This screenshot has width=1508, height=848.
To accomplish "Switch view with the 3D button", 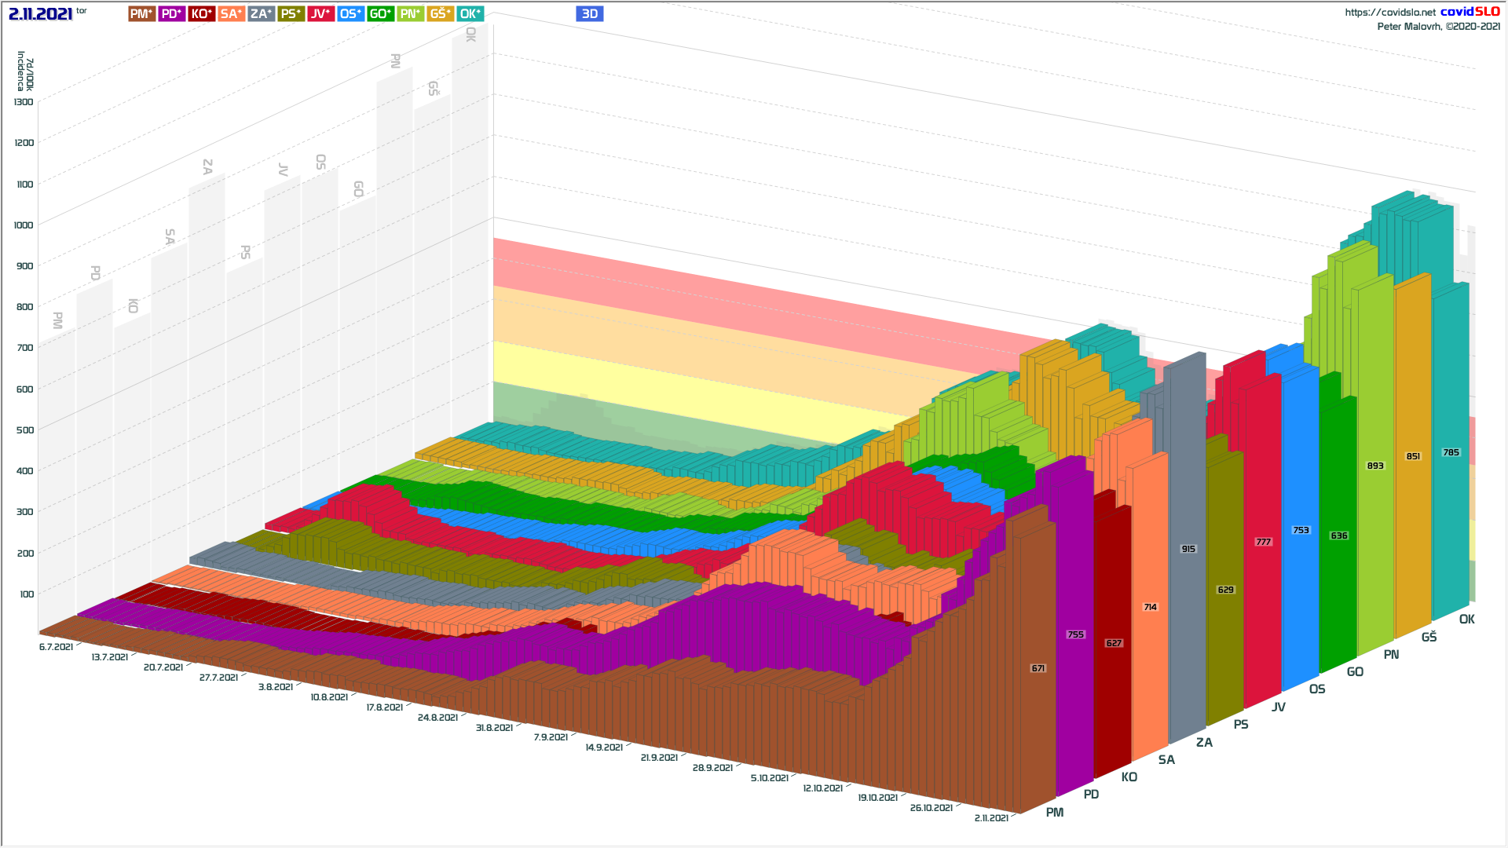I will point(589,13).
